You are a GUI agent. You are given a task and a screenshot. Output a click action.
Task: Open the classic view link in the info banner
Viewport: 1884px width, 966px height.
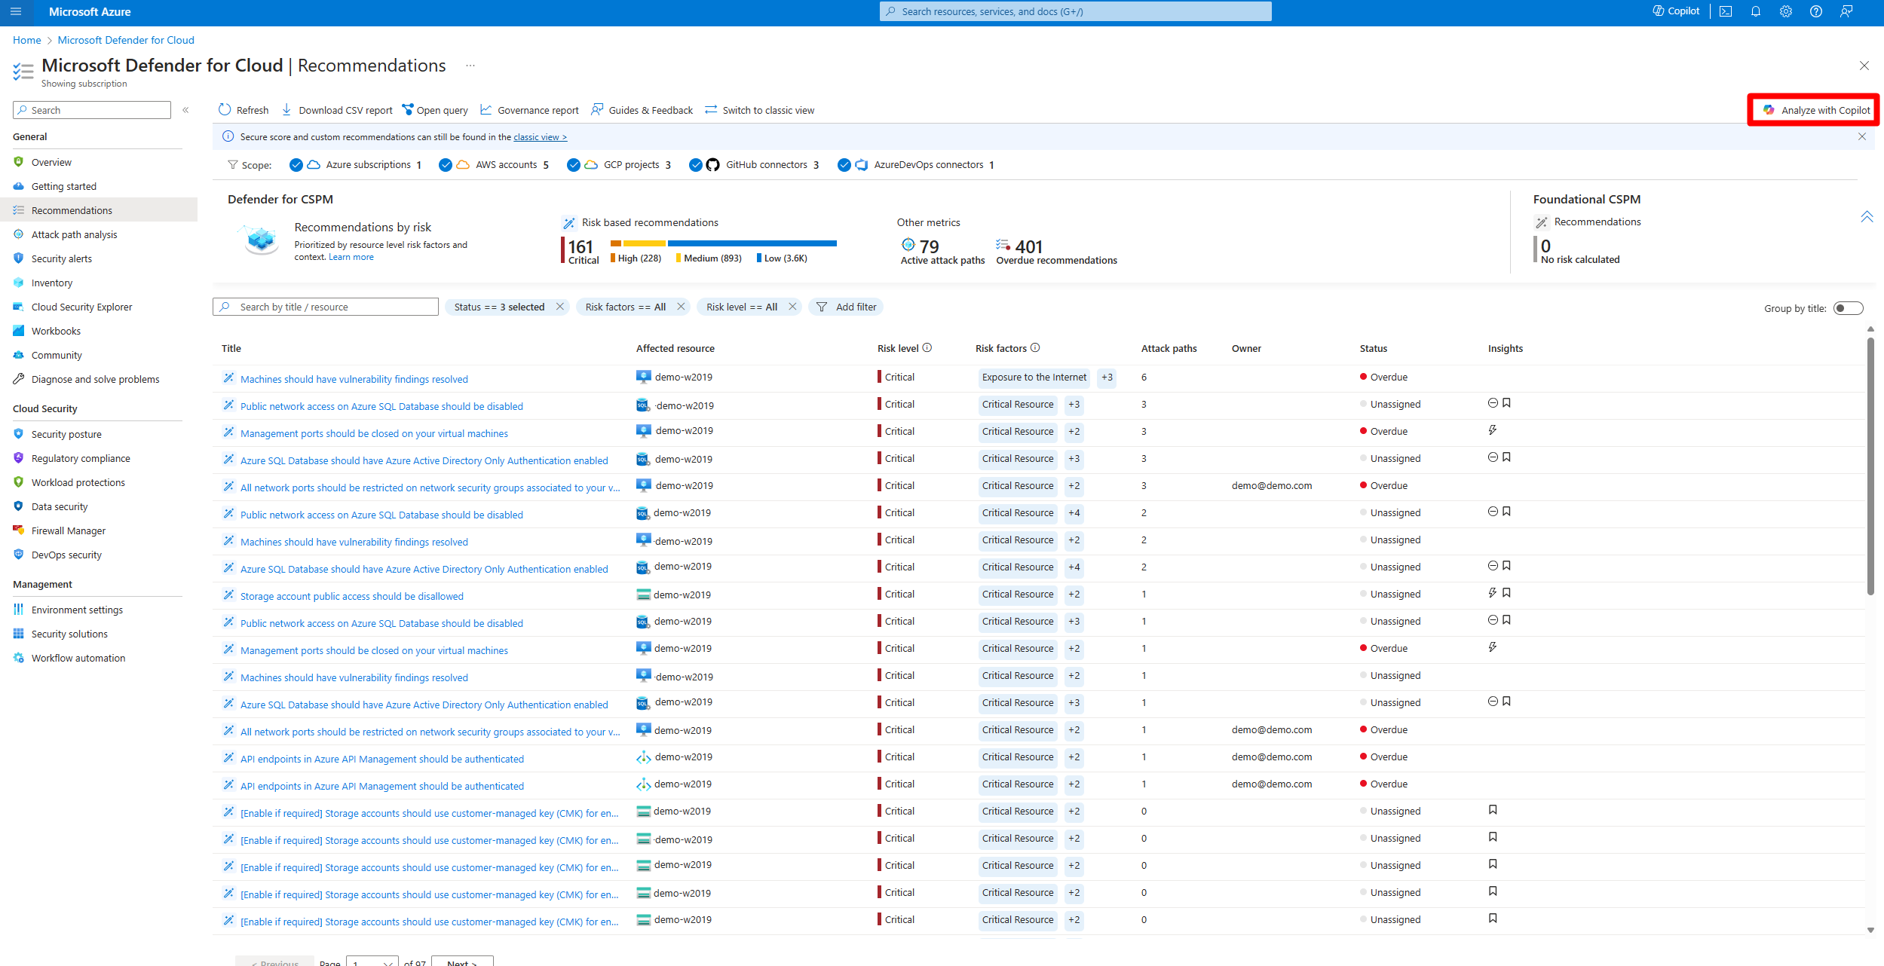click(x=540, y=137)
